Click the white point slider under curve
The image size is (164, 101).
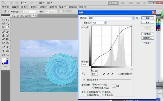pos(132,69)
